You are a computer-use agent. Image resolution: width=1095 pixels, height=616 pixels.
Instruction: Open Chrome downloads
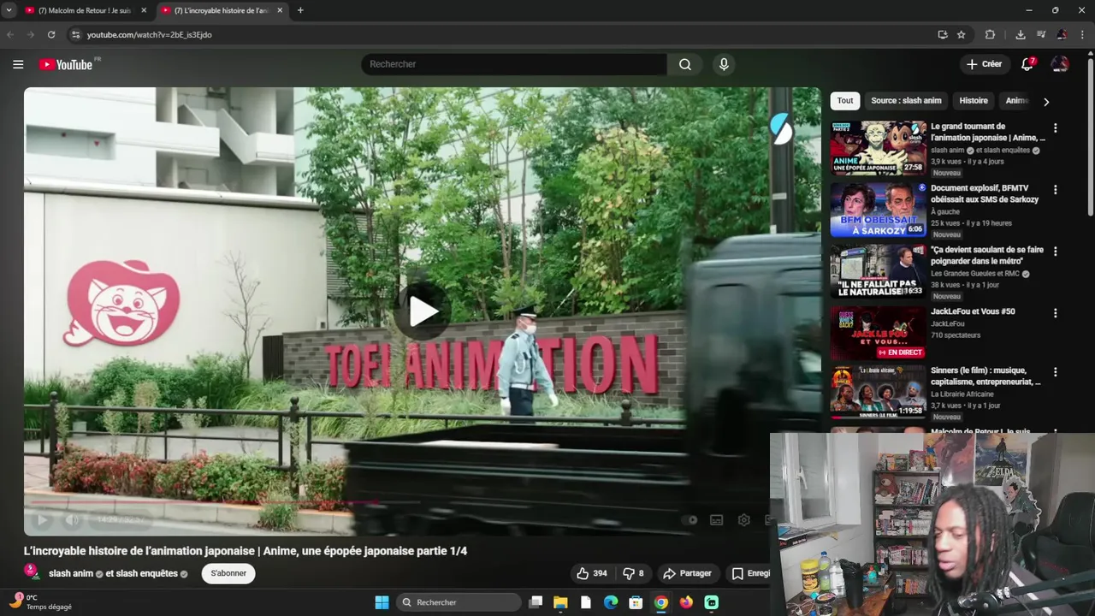[x=1021, y=34]
